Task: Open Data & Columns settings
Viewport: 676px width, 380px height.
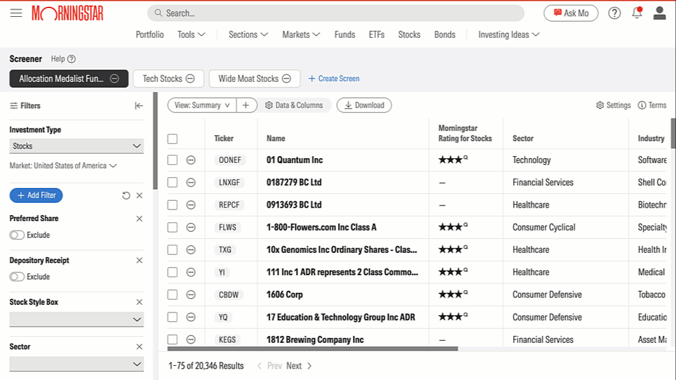Action: [294, 105]
